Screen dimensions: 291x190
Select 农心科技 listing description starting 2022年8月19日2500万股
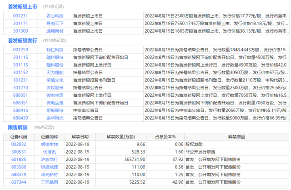[216, 16]
